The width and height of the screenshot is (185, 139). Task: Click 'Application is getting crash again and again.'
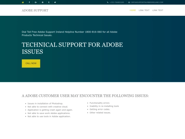pos(50,110)
